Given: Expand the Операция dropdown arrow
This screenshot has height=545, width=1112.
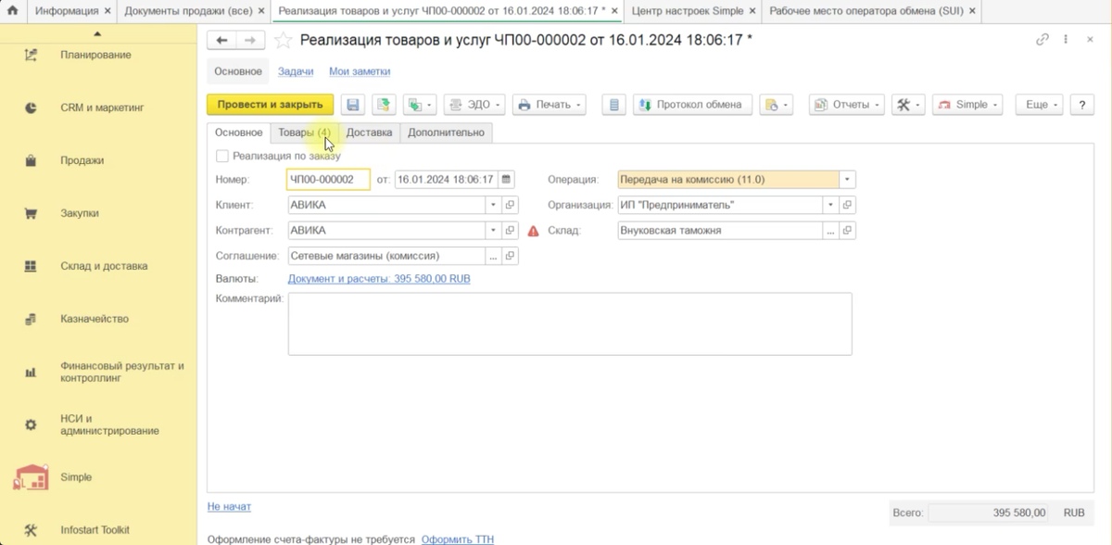Looking at the screenshot, I should click(848, 180).
